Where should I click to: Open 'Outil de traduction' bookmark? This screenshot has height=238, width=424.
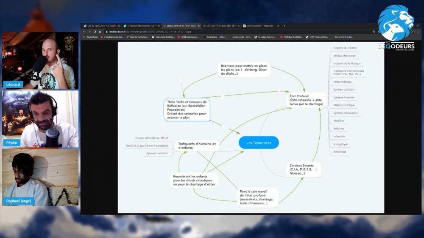137,37
